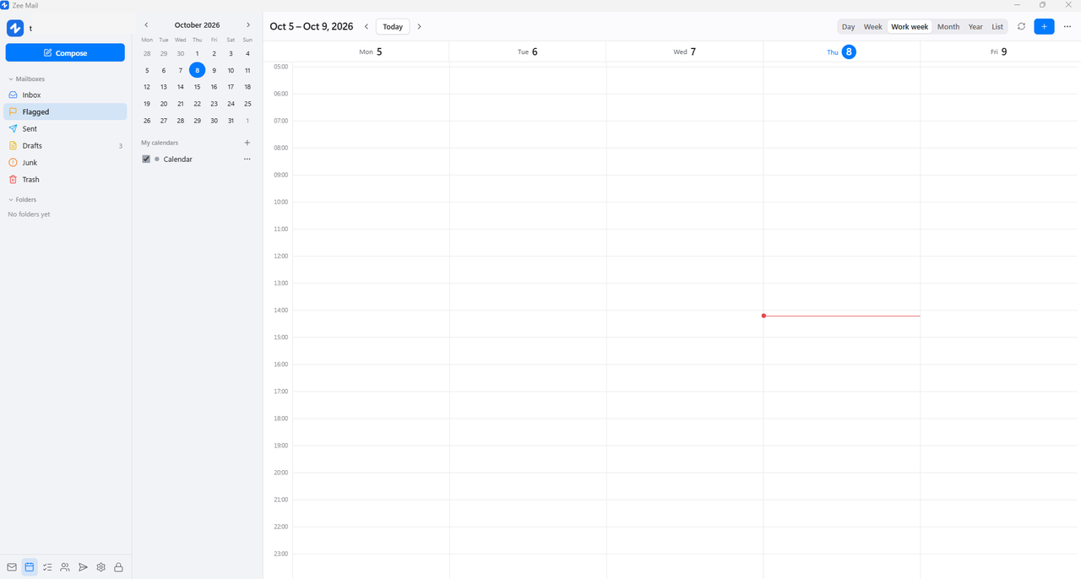This screenshot has width=1081, height=579.
Task: Collapse the Mailboxes section
Action: (x=26, y=78)
